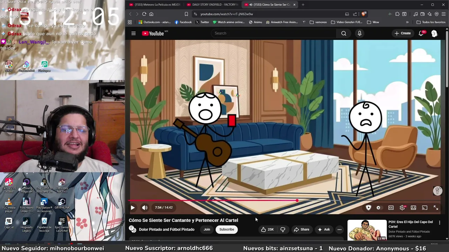Enter full screen mode

coord(436,208)
